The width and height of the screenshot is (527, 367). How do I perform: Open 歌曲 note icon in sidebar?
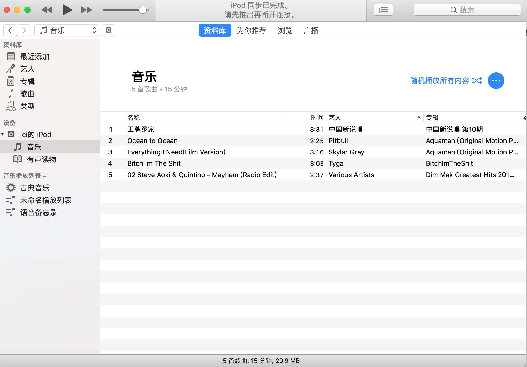pyautogui.click(x=11, y=93)
